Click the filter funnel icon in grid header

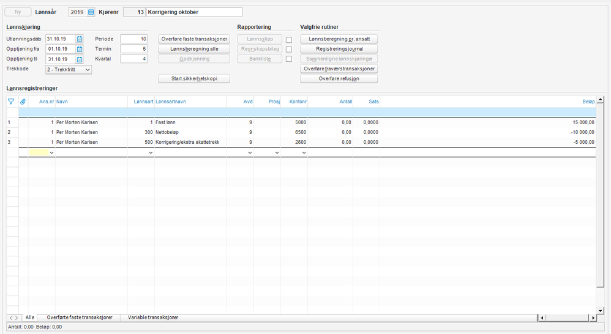pyautogui.click(x=11, y=102)
